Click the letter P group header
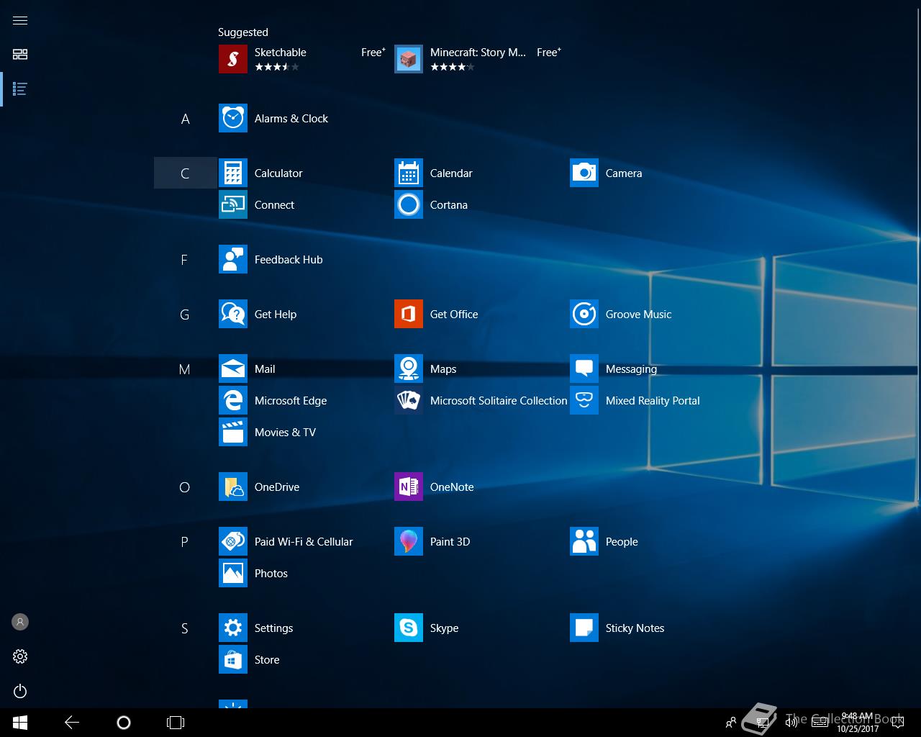The height and width of the screenshot is (737, 921). click(x=185, y=541)
